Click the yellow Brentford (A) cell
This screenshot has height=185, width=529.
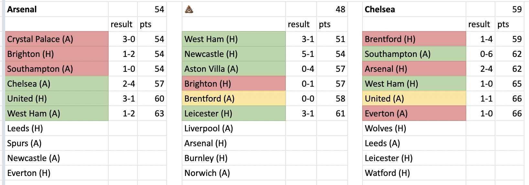pos(233,99)
